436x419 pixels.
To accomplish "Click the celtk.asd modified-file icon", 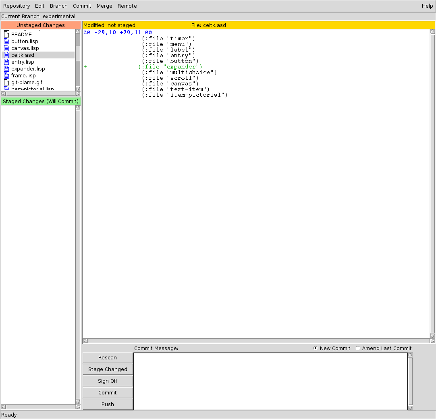I will pos(6,55).
